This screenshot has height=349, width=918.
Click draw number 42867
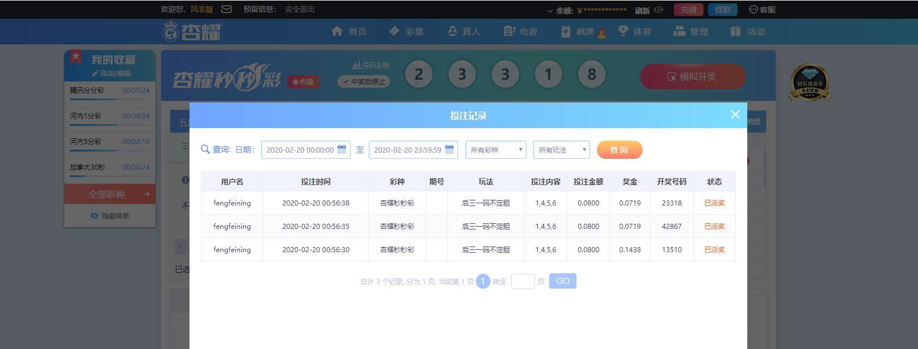tap(672, 226)
